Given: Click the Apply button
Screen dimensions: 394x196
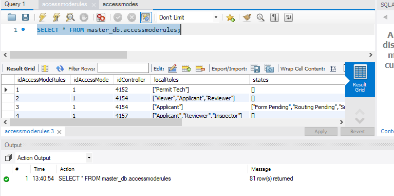Looking at the screenshot, I should click(321, 131).
